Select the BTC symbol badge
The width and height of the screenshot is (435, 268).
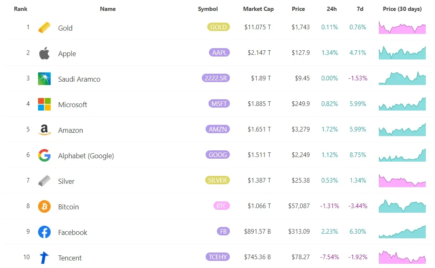[x=221, y=206]
